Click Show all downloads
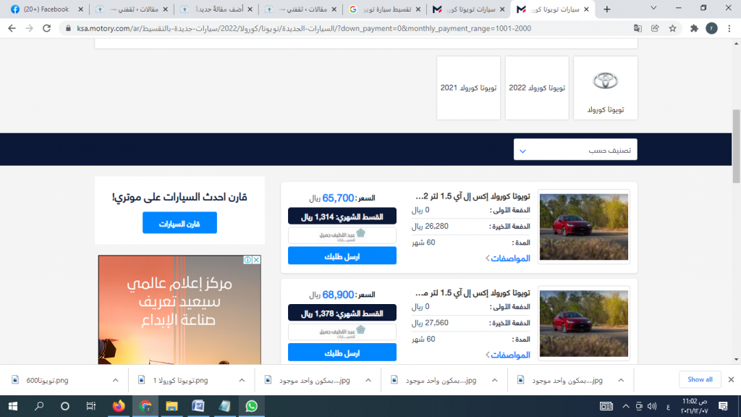Viewport: 741px width, 417px height. tap(700, 379)
